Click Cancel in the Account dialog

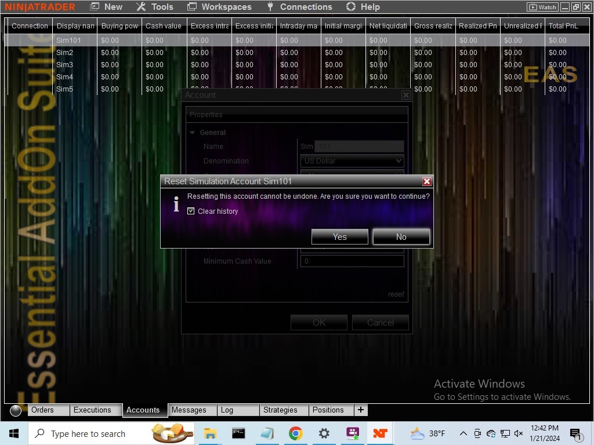381,322
